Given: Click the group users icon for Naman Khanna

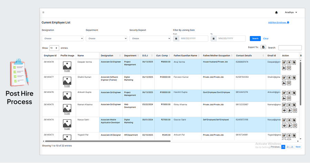Looking at the screenshot, I should (x=284, y=110).
